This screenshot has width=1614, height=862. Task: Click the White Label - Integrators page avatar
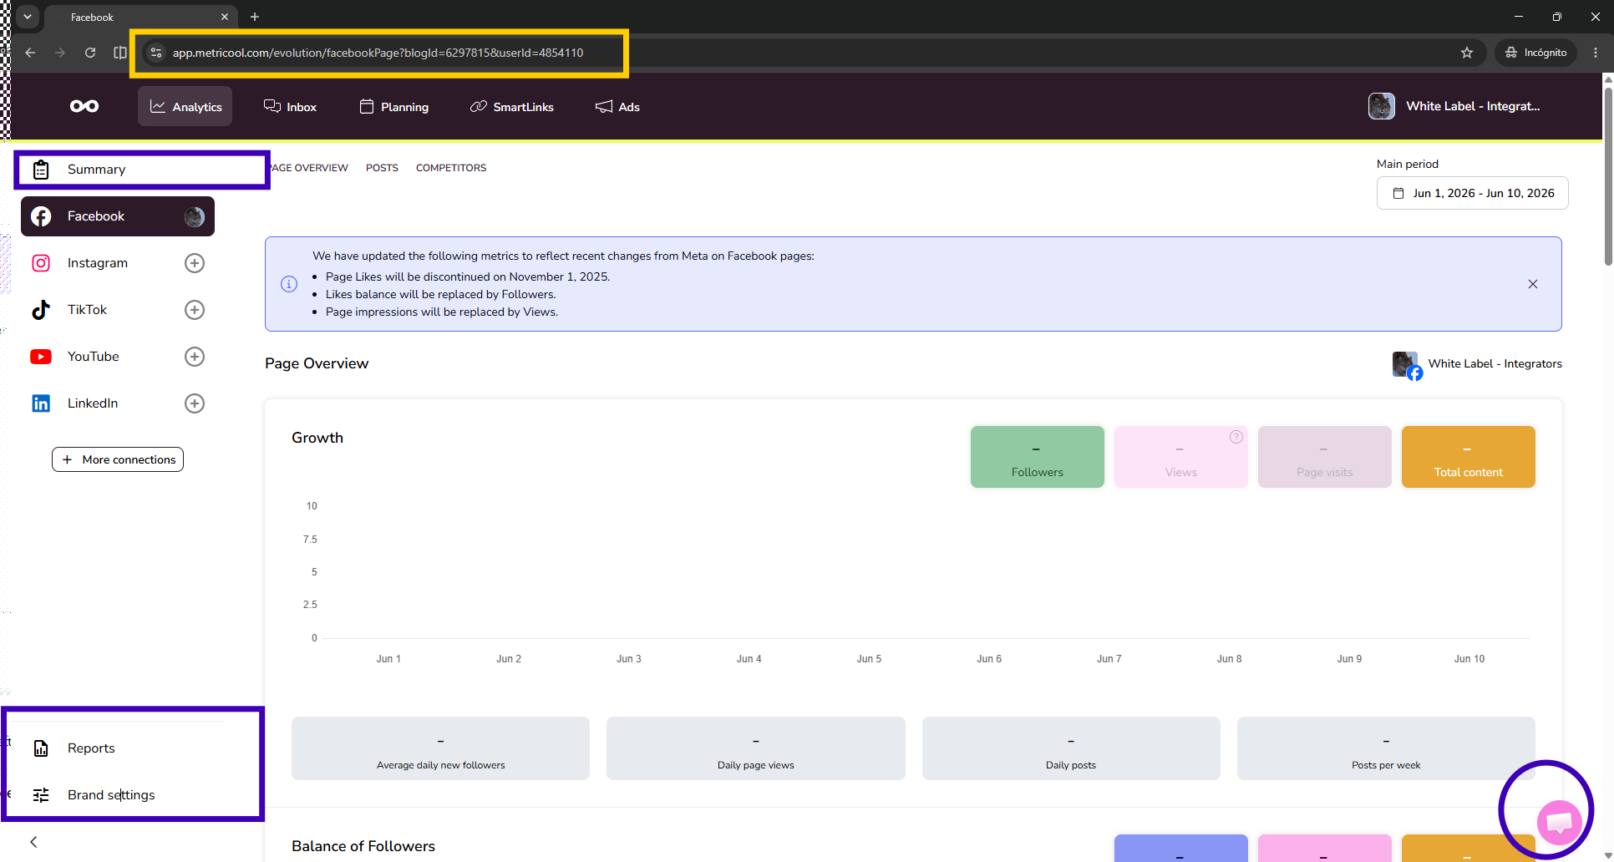coord(1407,365)
